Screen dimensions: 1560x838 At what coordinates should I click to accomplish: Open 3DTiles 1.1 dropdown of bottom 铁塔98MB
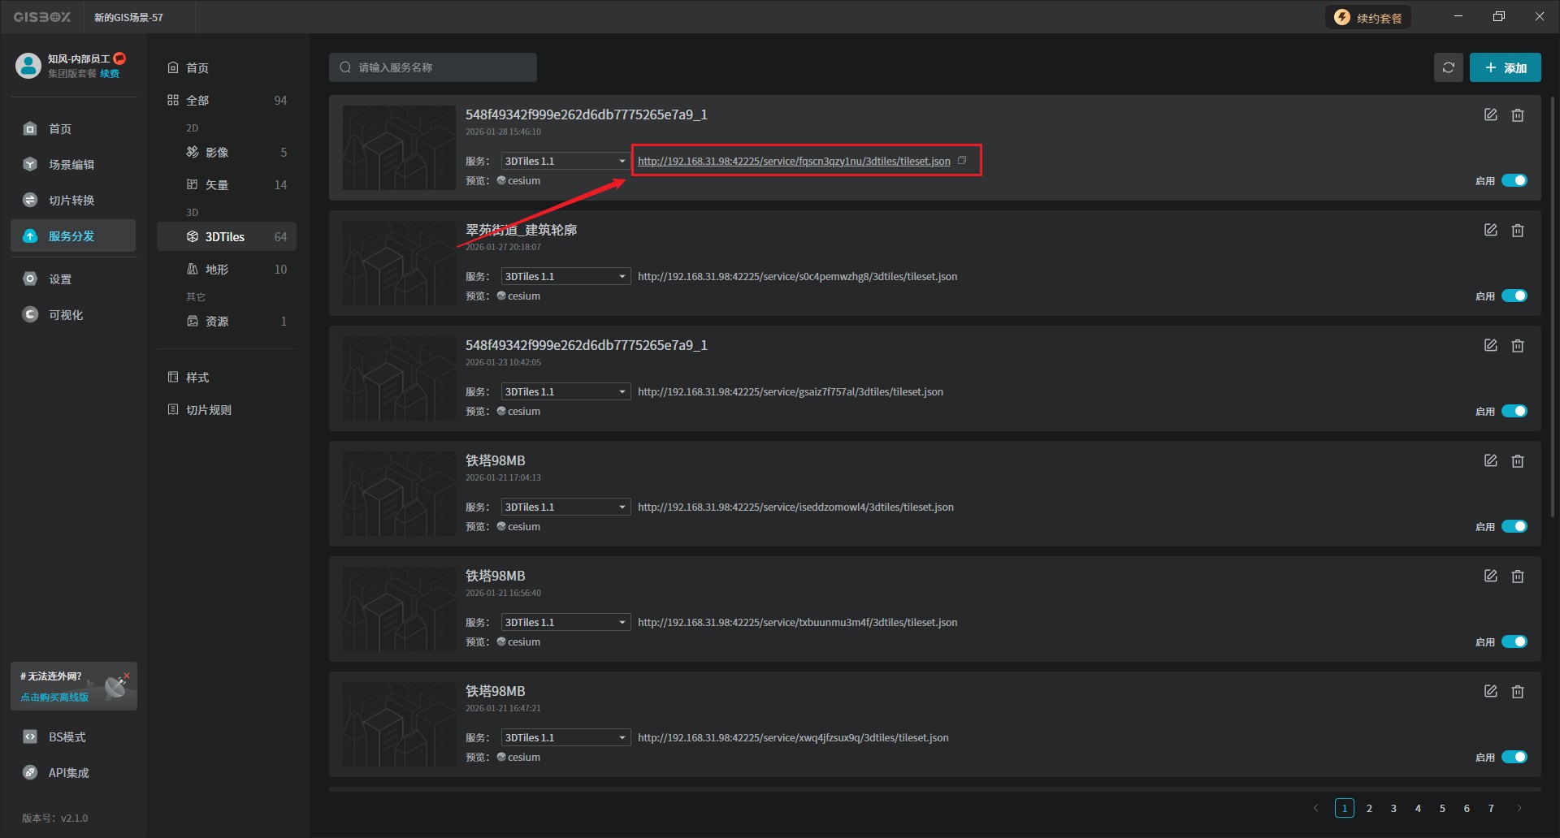(565, 738)
